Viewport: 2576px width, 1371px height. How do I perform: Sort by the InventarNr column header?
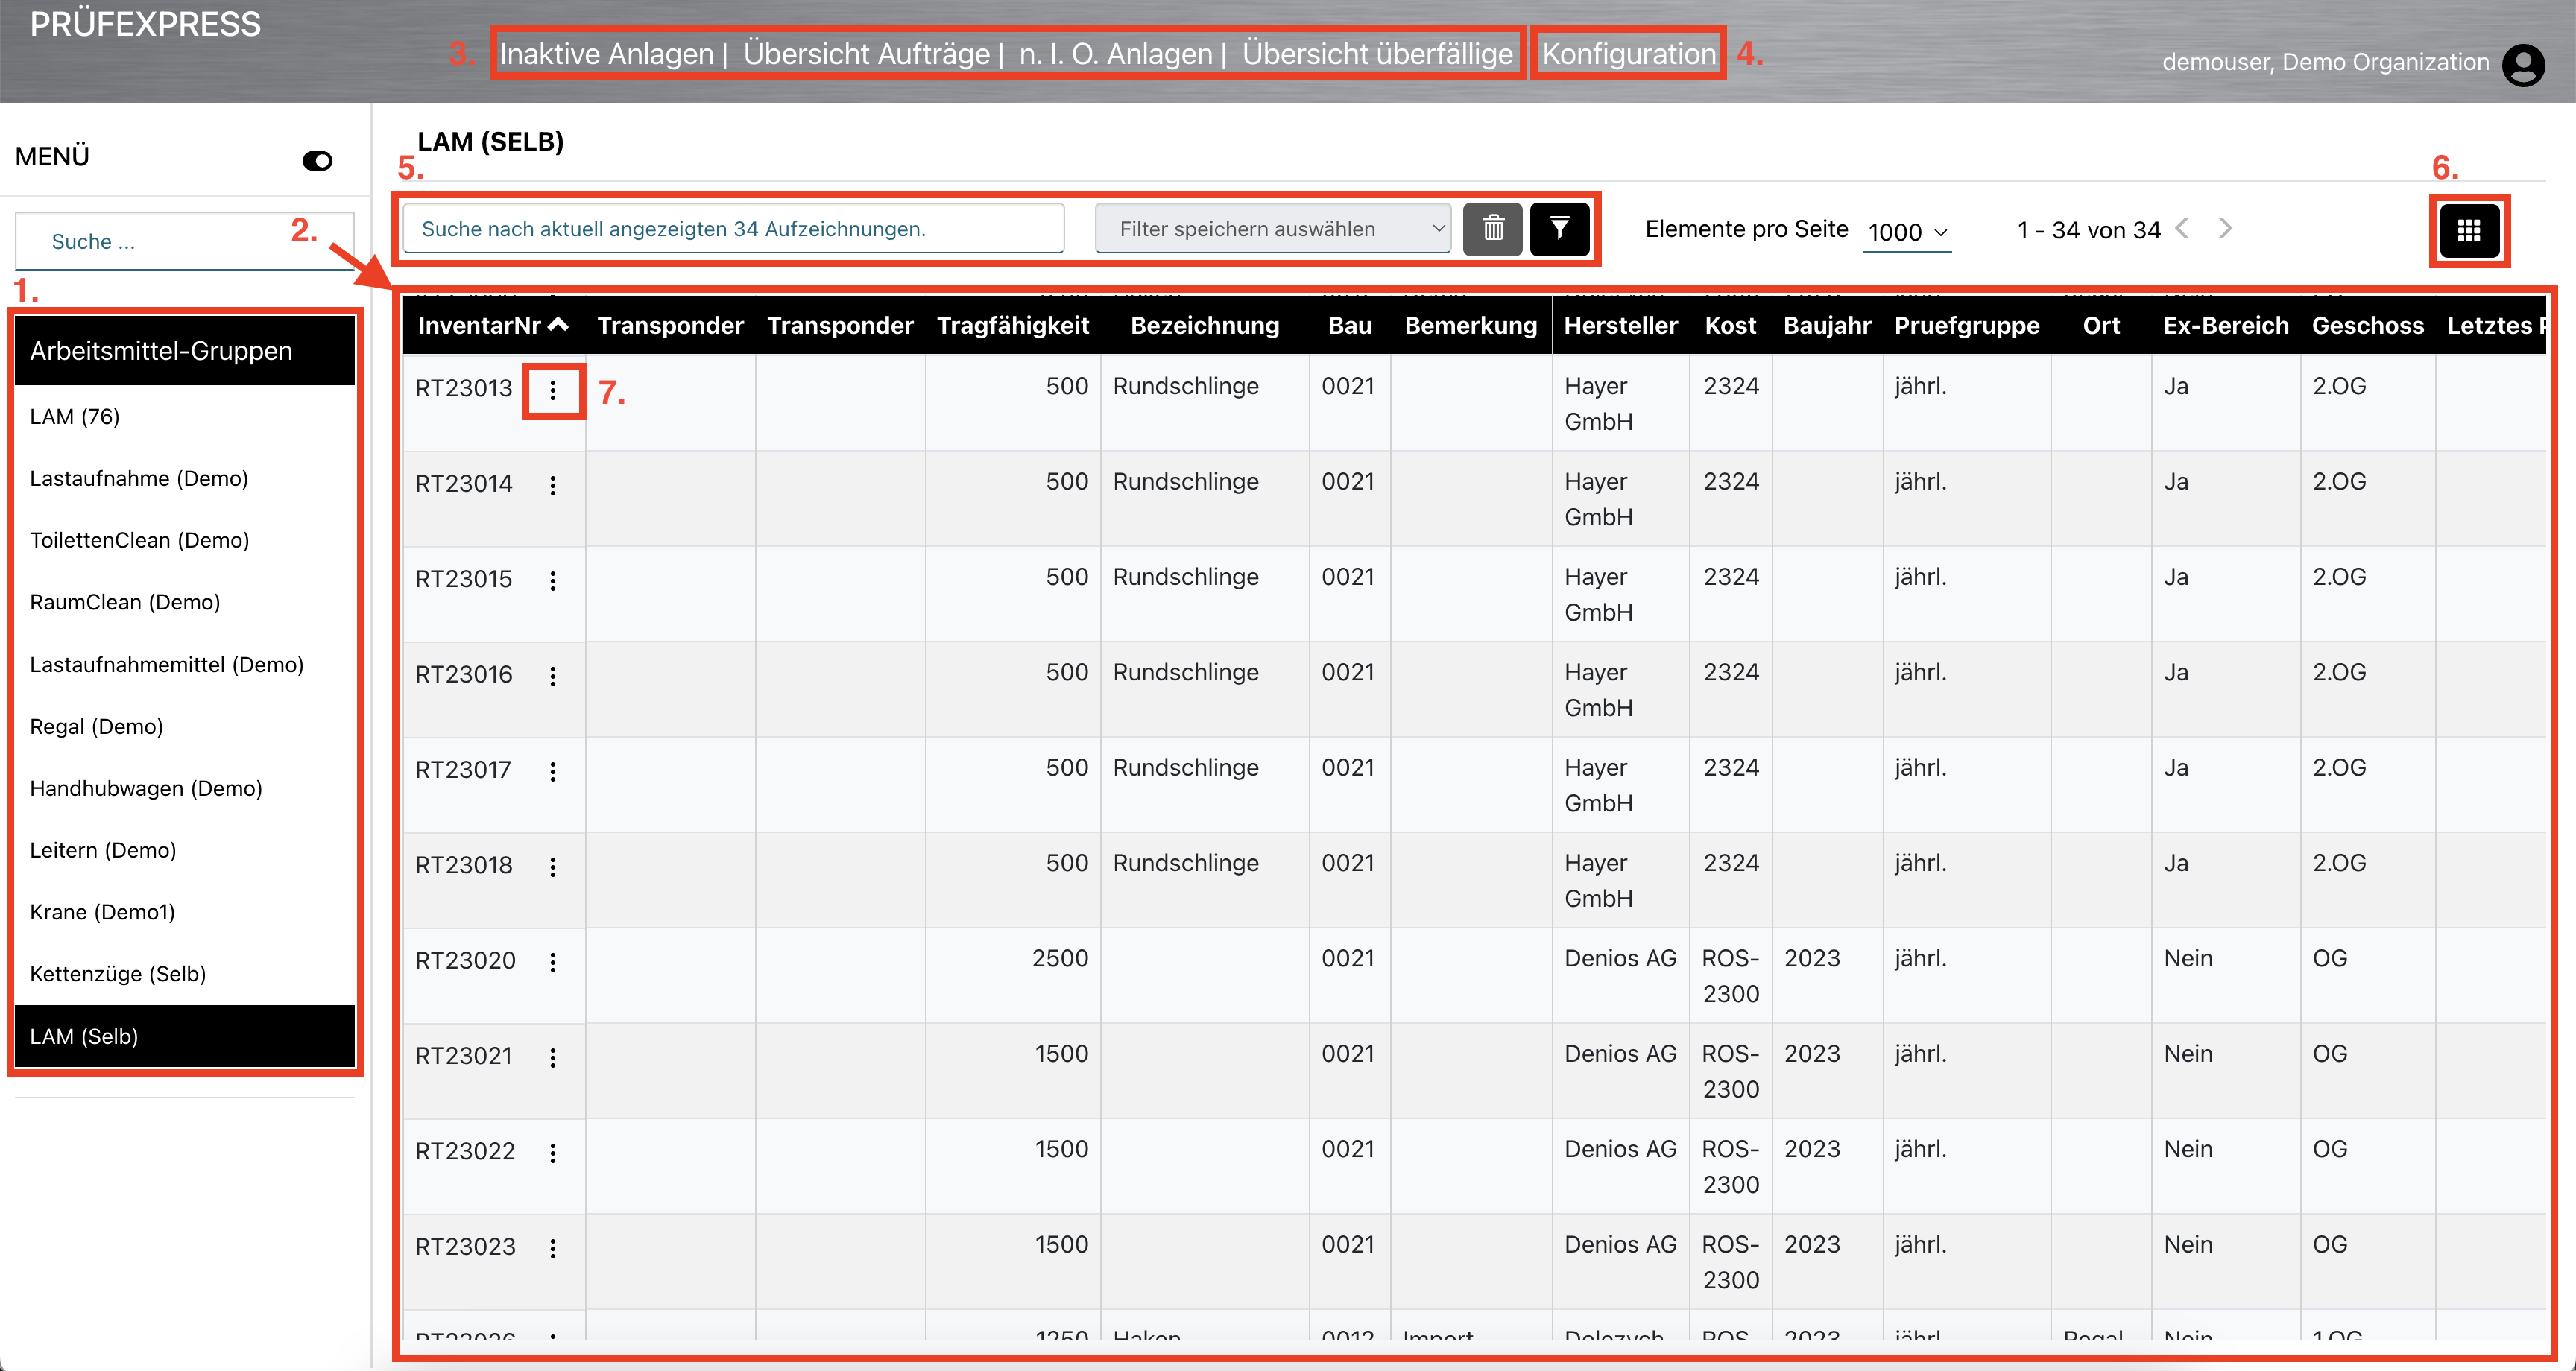click(x=493, y=325)
